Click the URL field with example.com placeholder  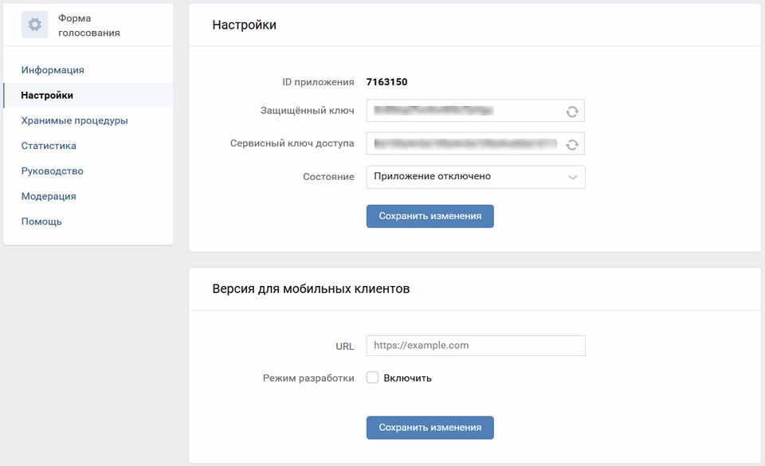point(475,345)
